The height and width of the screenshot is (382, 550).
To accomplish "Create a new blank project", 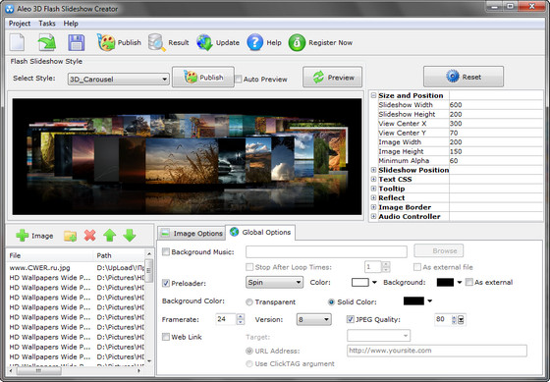I will 18,42.
